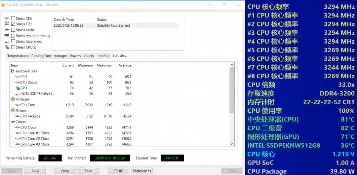The image size is (357, 175).
Task: Click the Minimum column header
Action: 85,65
